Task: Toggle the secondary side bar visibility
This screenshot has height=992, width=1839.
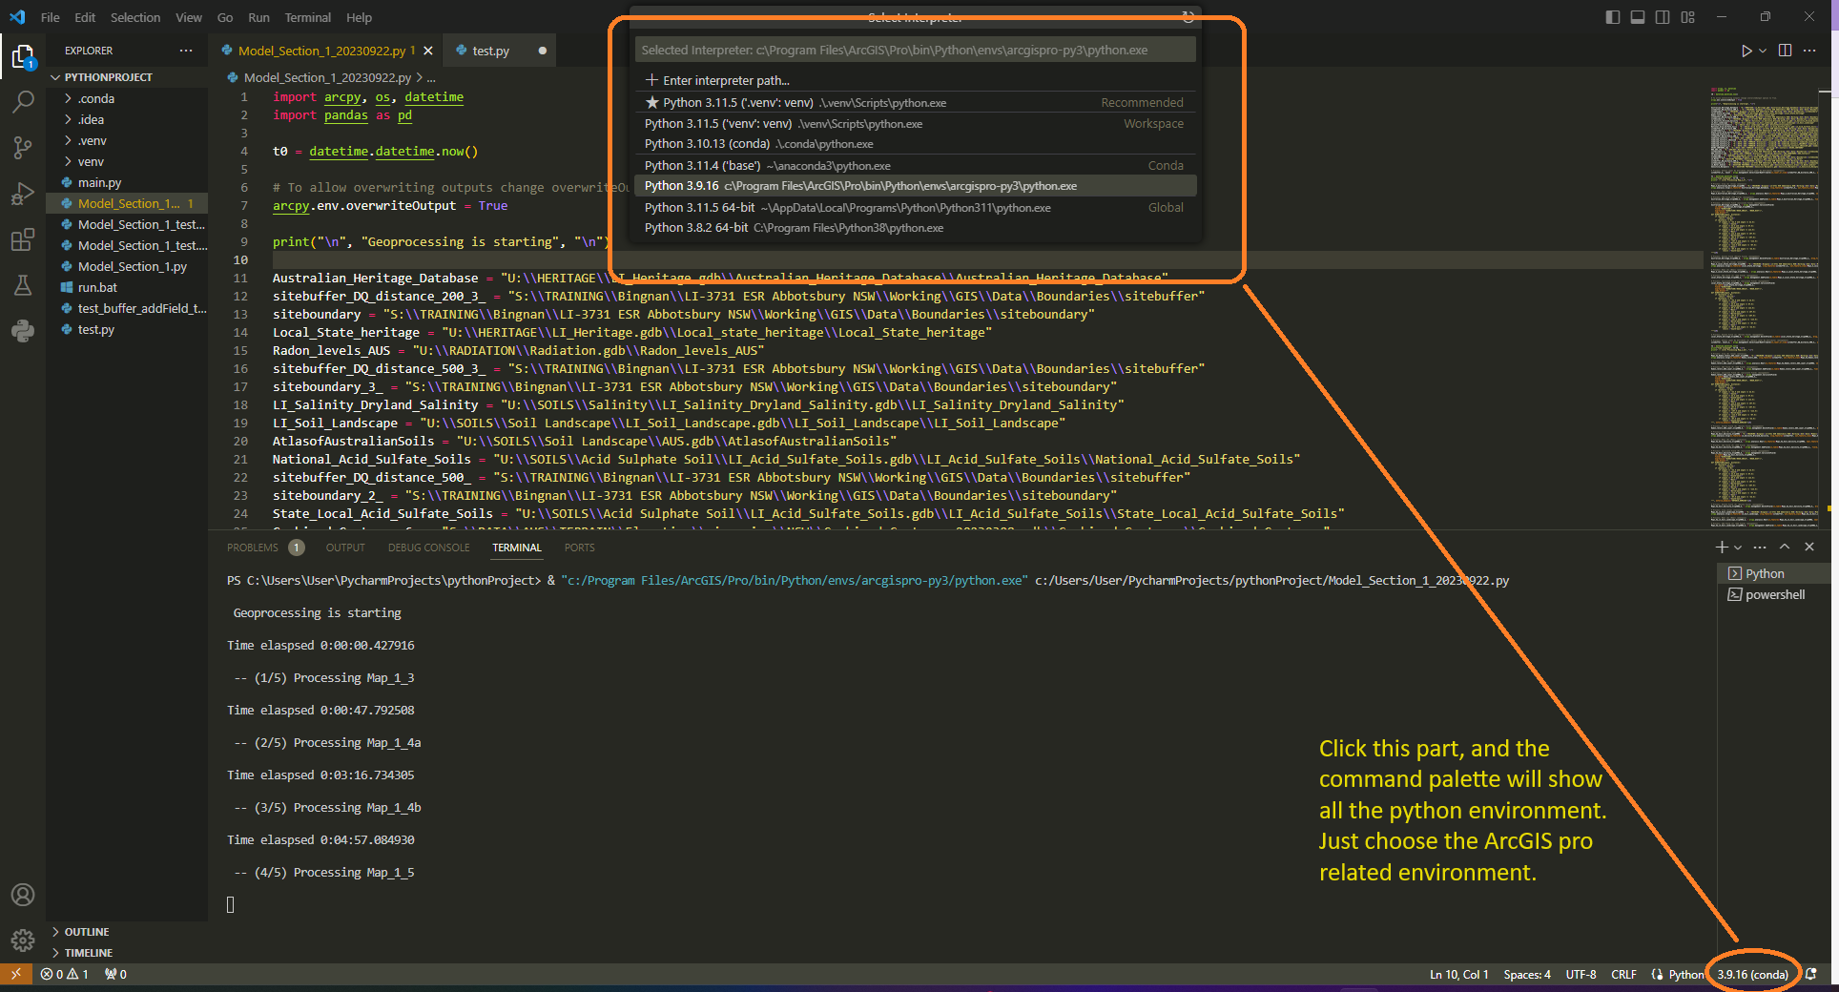Action: [x=1663, y=17]
